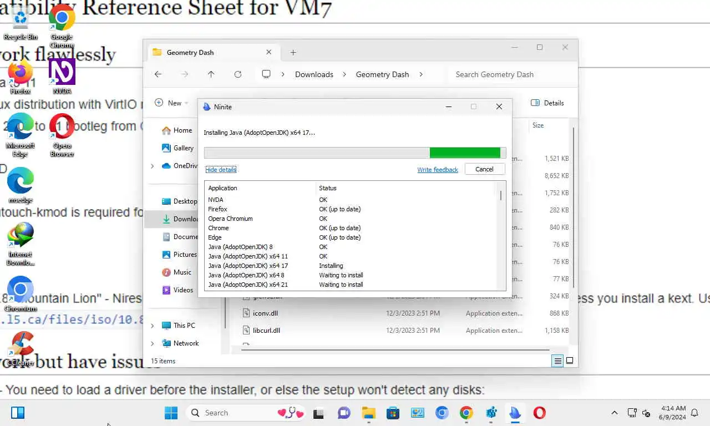Open Widgets panel on taskbar
This screenshot has width=710, height=426.
(x=18, y=413)
